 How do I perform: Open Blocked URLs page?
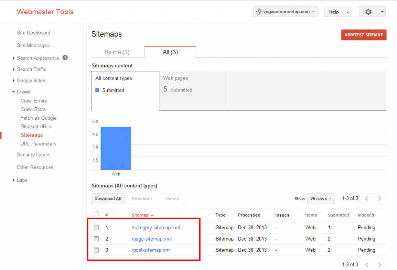tap(36, 127)
